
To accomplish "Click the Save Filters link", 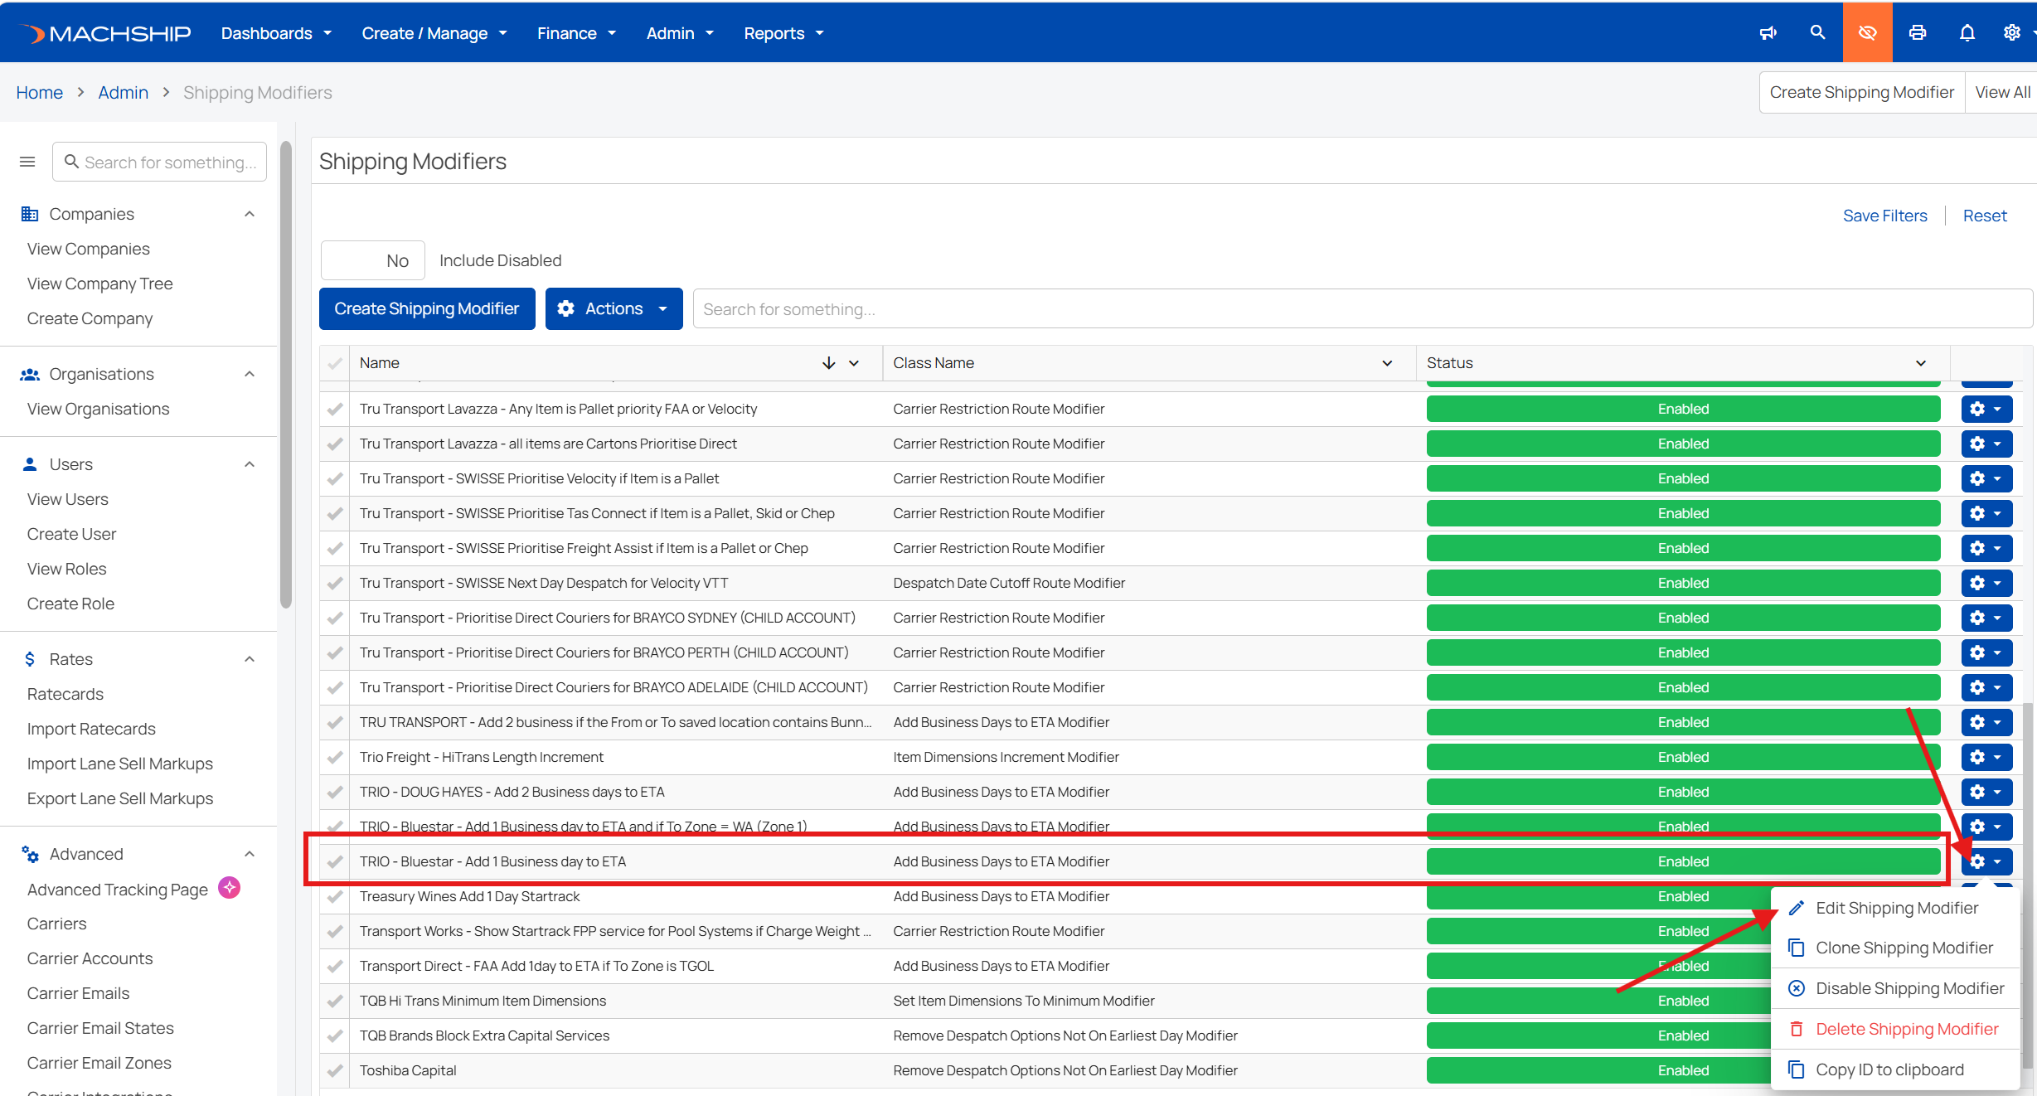I will pyautogui.click(x=1884, y=216).
